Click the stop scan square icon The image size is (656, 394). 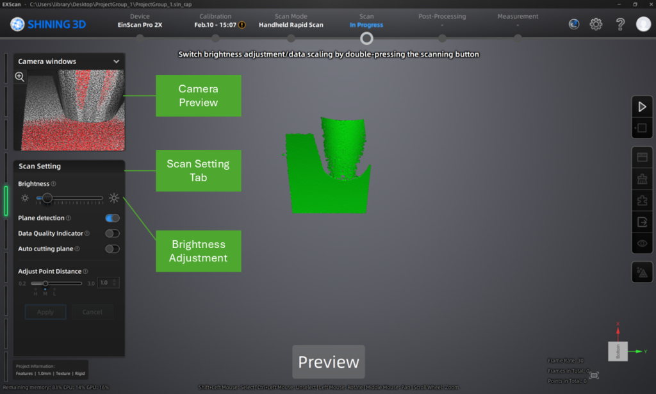pos(642,128)
